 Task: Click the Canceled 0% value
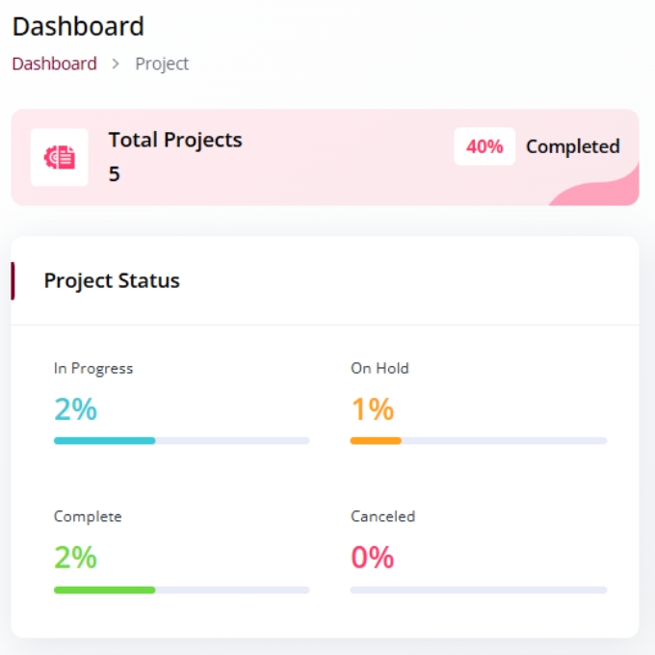[372, 558]
